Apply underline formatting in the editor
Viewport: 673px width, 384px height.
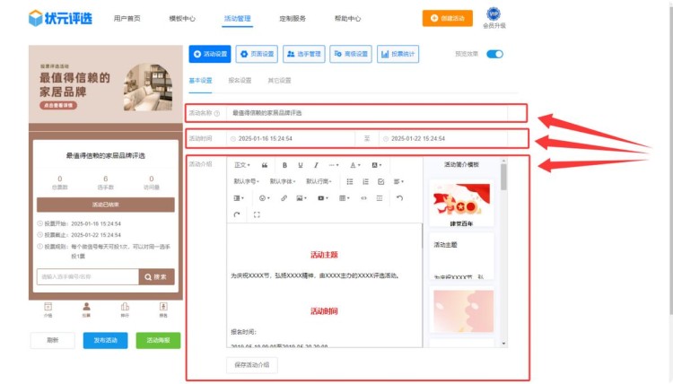[x=301, y=165]
